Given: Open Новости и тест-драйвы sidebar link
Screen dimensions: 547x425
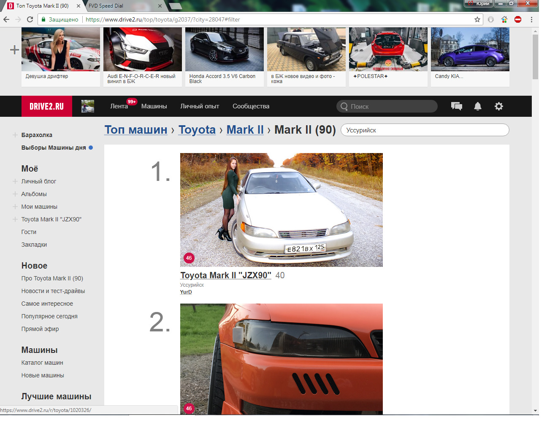Looking at the screenshot, I should tap(53, 291).
